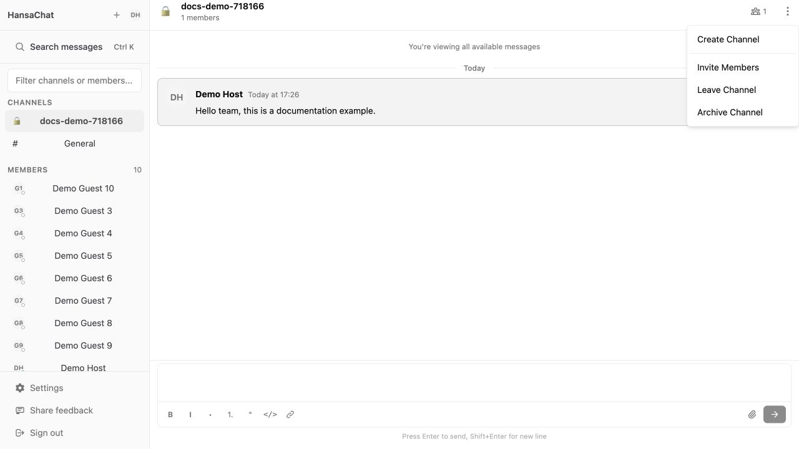Click Sign out
This screenshot has width=799, height=449.
pos(74,433)
